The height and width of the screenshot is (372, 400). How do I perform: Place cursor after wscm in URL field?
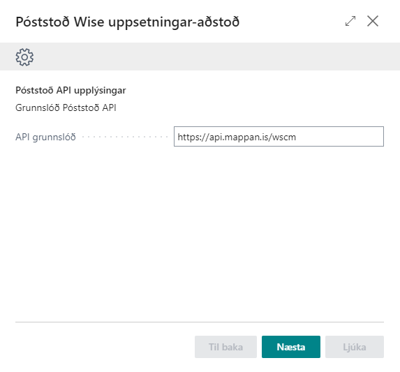click(297, 137)
